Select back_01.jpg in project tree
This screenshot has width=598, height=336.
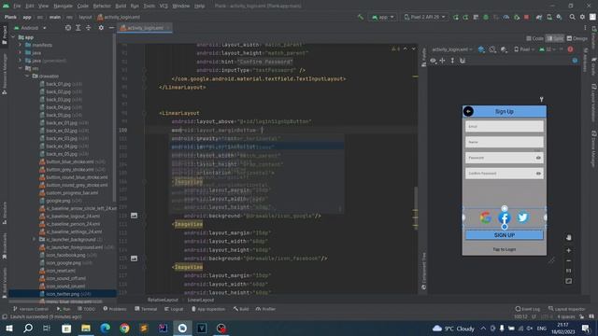(x=58, y=84)
